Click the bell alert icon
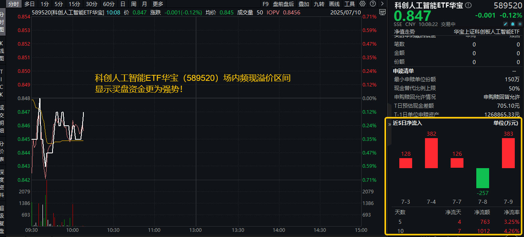The height and width of the screenshot is (237, 524). click(512, 24)
